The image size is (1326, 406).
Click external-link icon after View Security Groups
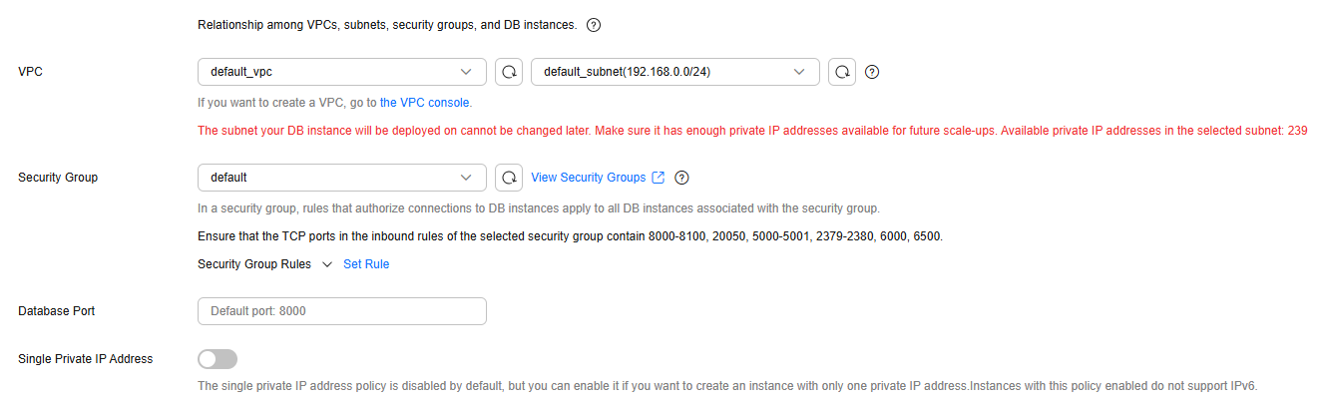(x=659, y=178)
